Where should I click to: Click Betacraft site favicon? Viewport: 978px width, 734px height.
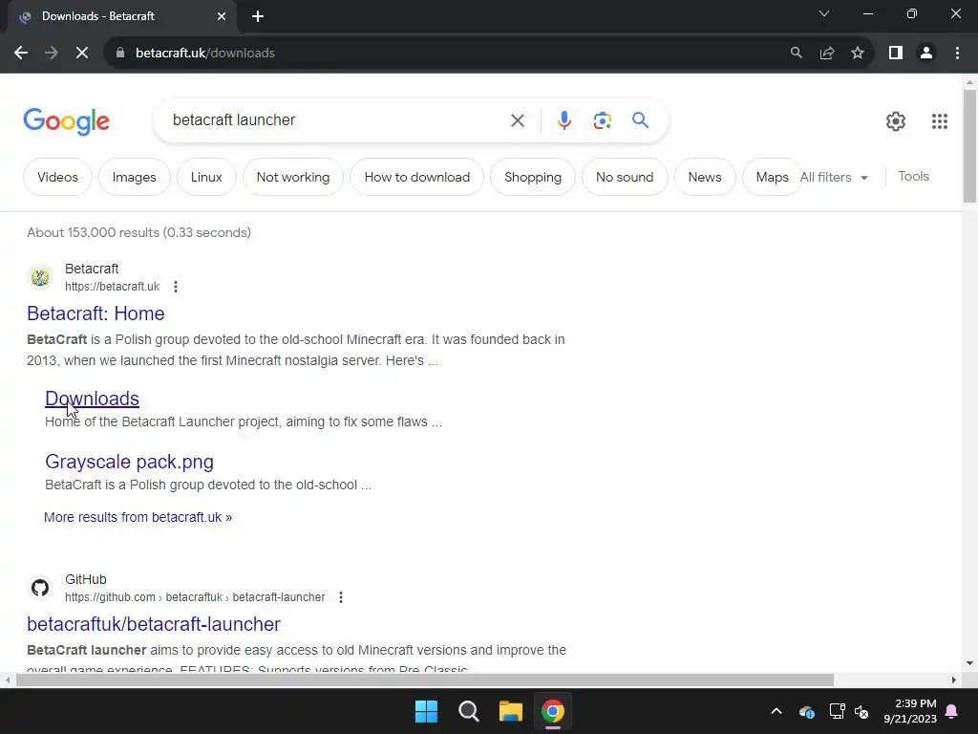click(40, 276)
